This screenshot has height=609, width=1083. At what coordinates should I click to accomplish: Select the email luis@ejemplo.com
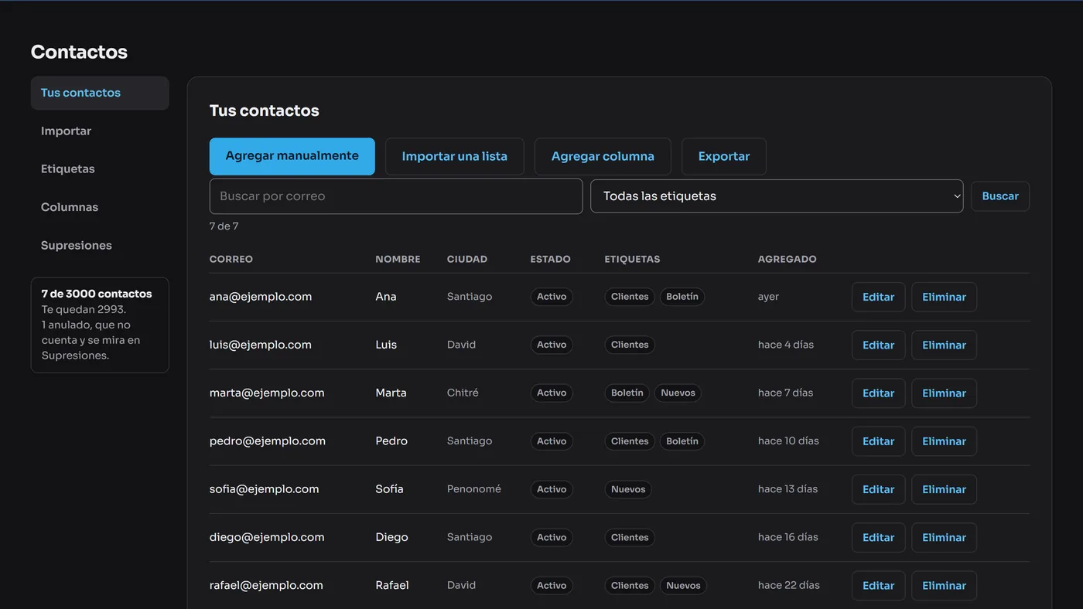tap(261, 345)
